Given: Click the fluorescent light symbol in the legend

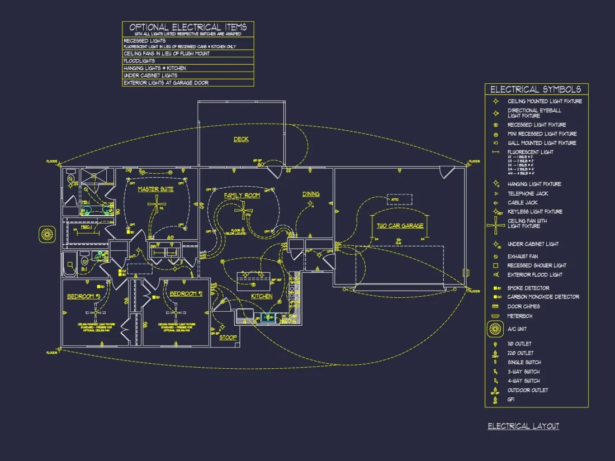Looking at the screenshot, I should click(x=495, y=152).
